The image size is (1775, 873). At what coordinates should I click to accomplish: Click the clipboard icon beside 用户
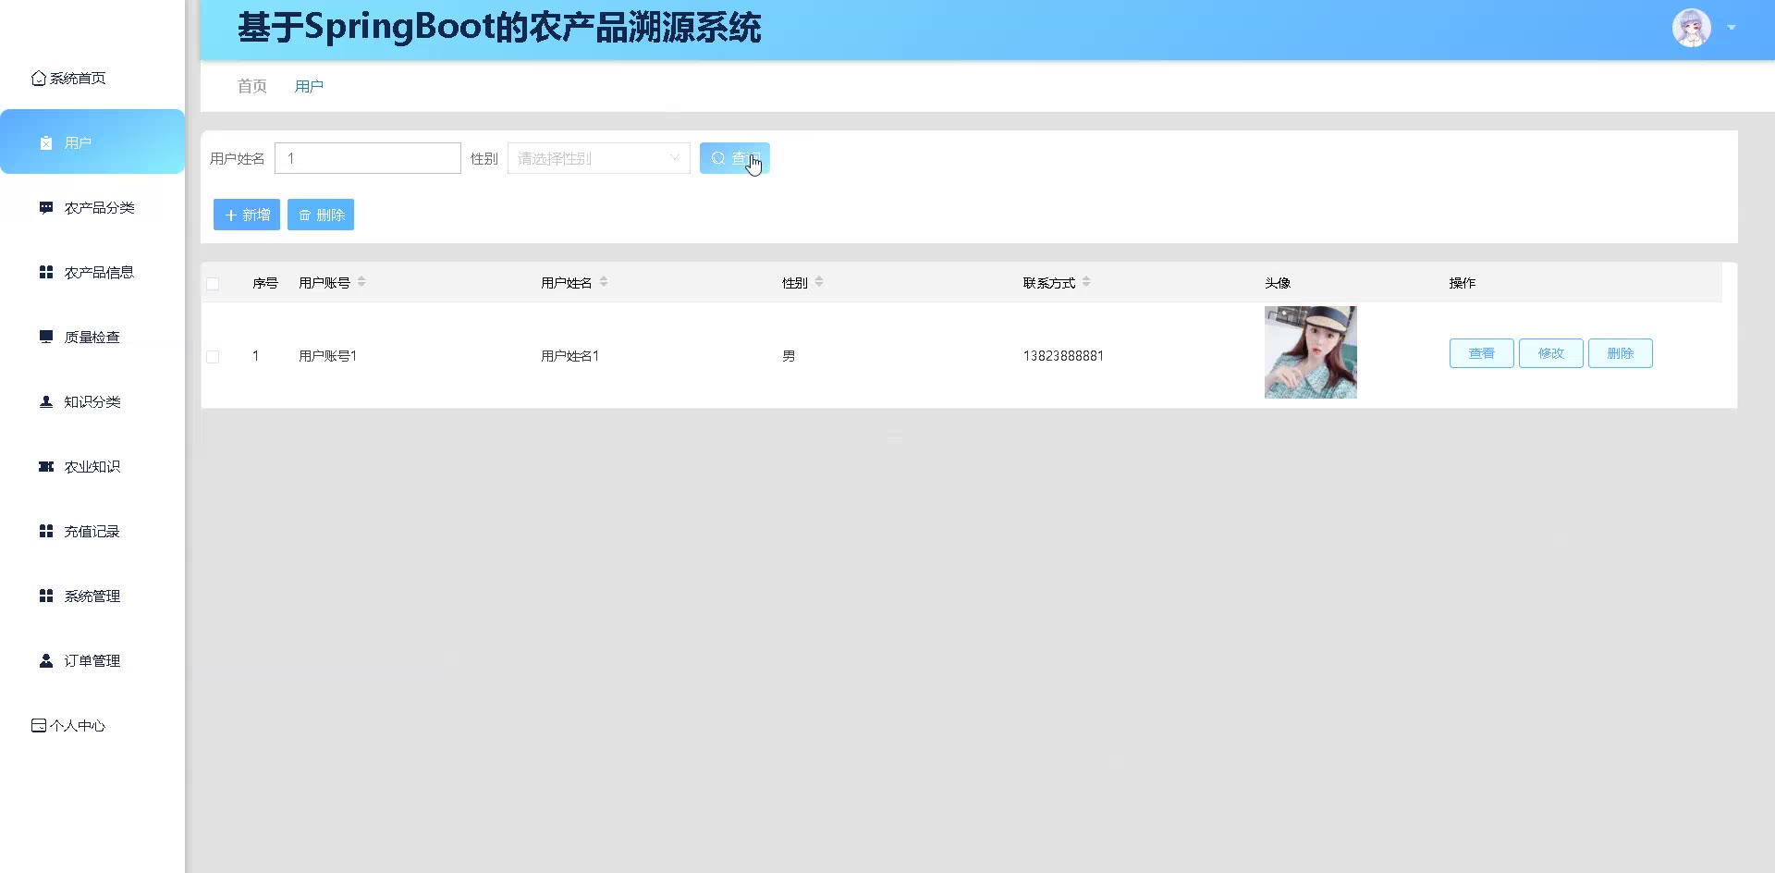(46, 143)
